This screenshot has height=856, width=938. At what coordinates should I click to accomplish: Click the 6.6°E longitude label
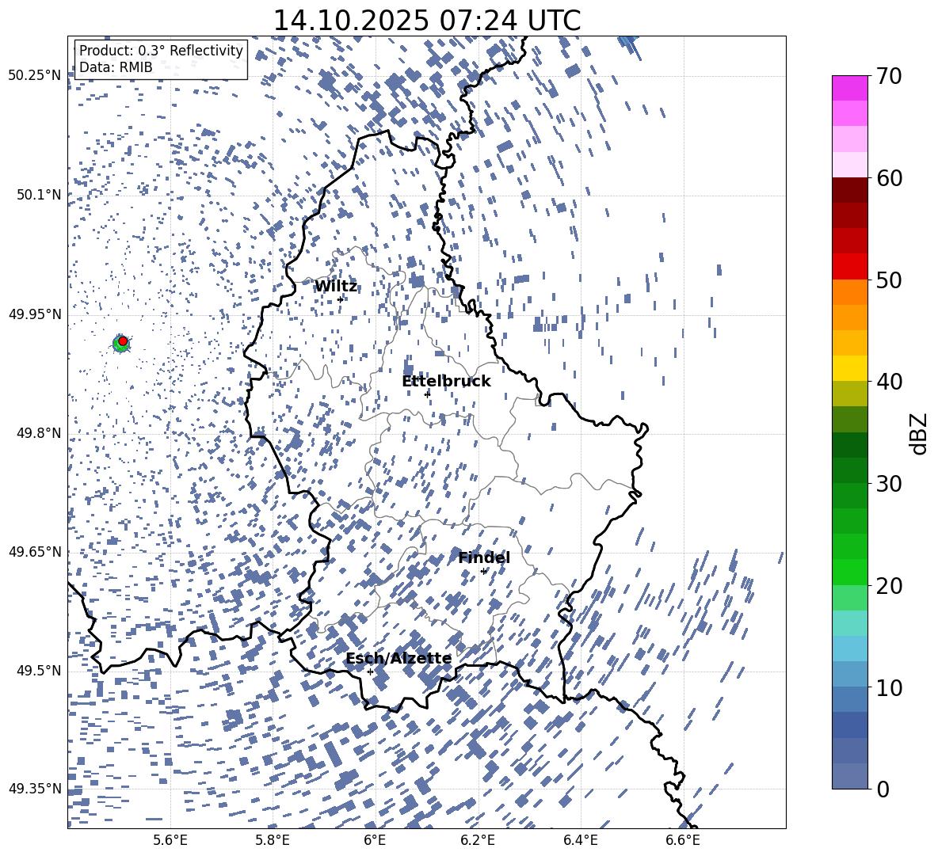(683, 840)
